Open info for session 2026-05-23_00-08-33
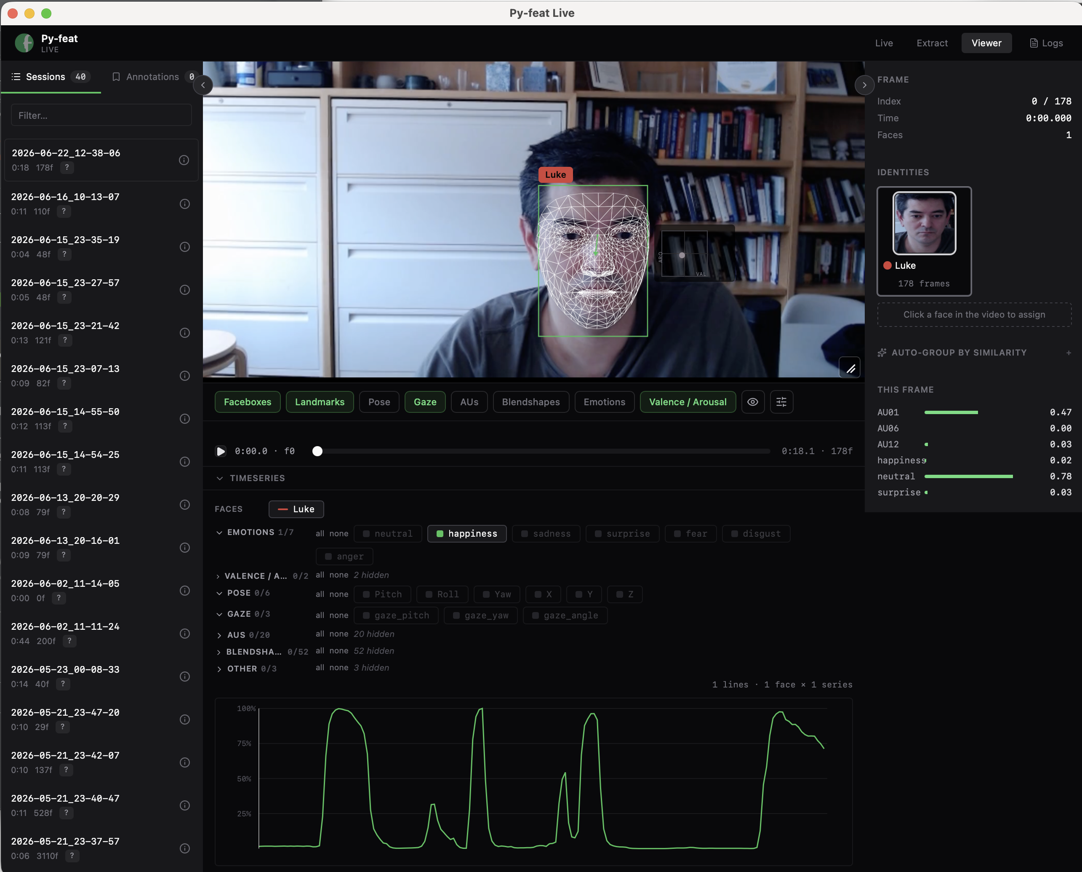Viewport: 1082px width, 872px height. pyautogui.click(x=184, y=677)
